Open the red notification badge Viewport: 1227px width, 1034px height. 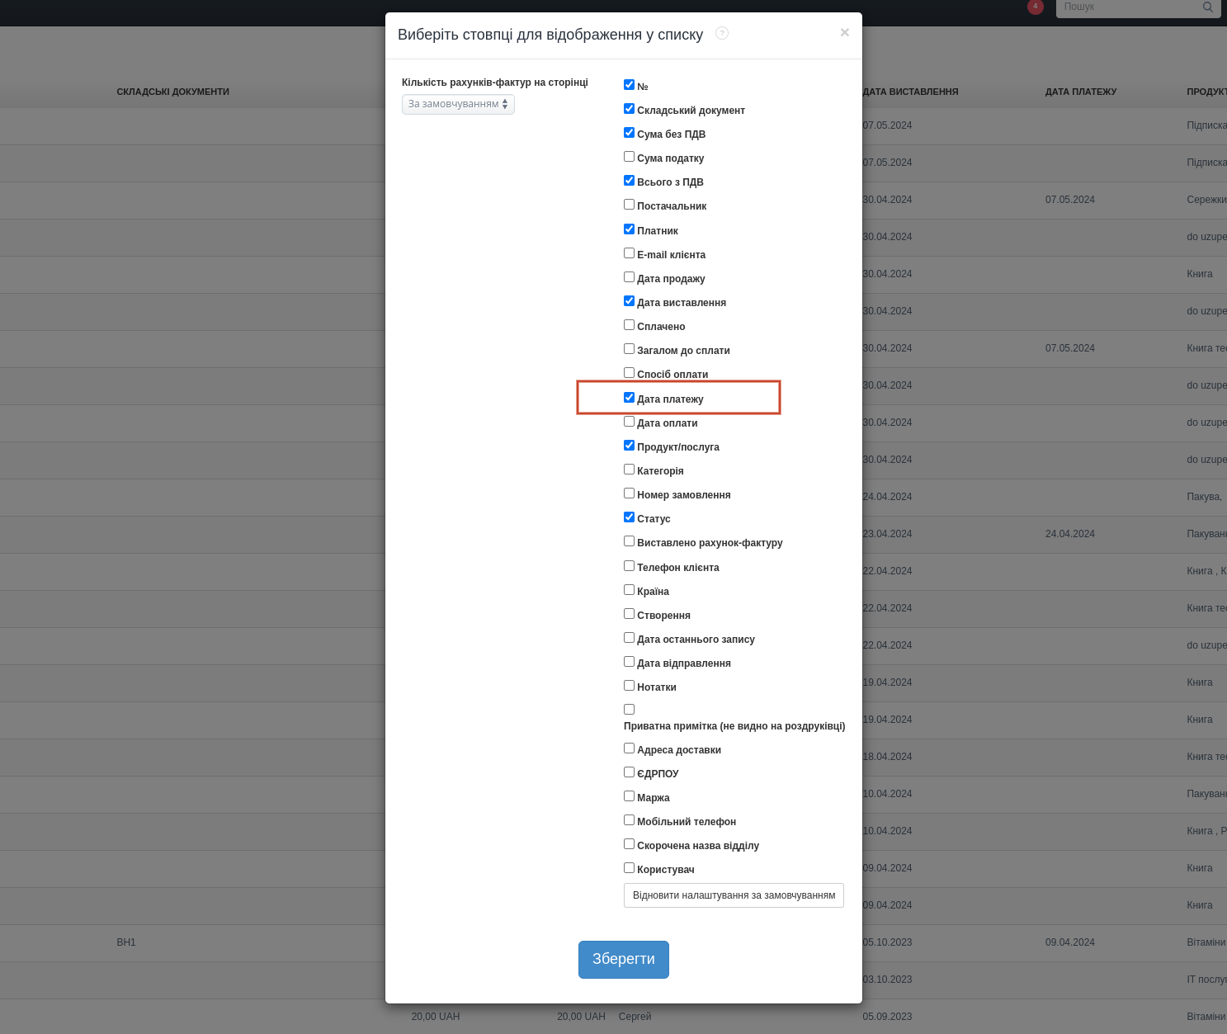click(1035, 7)
